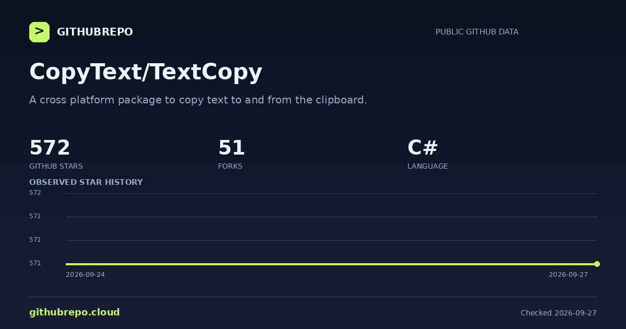Image resolution: width=626 pixels, height=329 pixels.
Task: Click the Checked 2026-09-27 timestamp
Action: [559, 313]
